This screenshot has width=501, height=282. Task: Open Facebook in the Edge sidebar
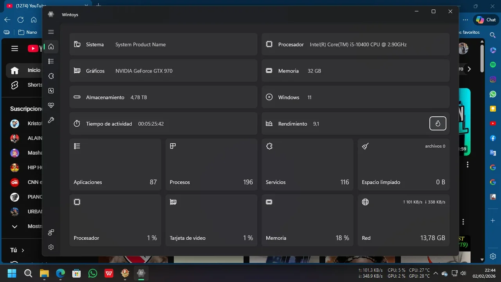point(493,138)
